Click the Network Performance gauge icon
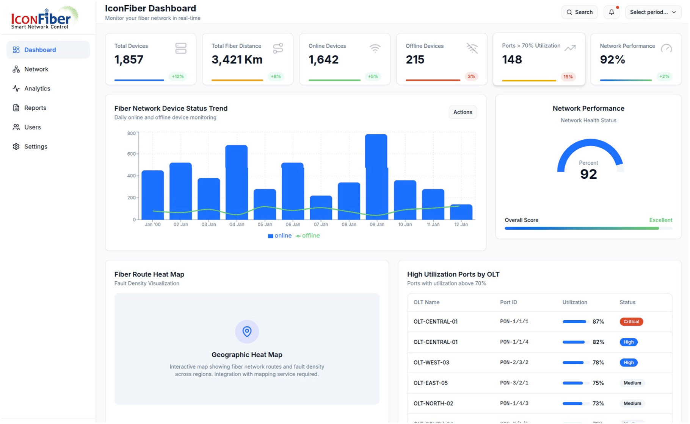Viewport: 690px width, 424px height. (x=666, y=48)
